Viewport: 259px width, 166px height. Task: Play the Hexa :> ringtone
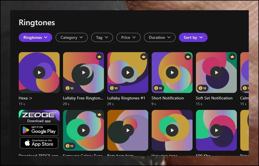click(x=39, y=73)
